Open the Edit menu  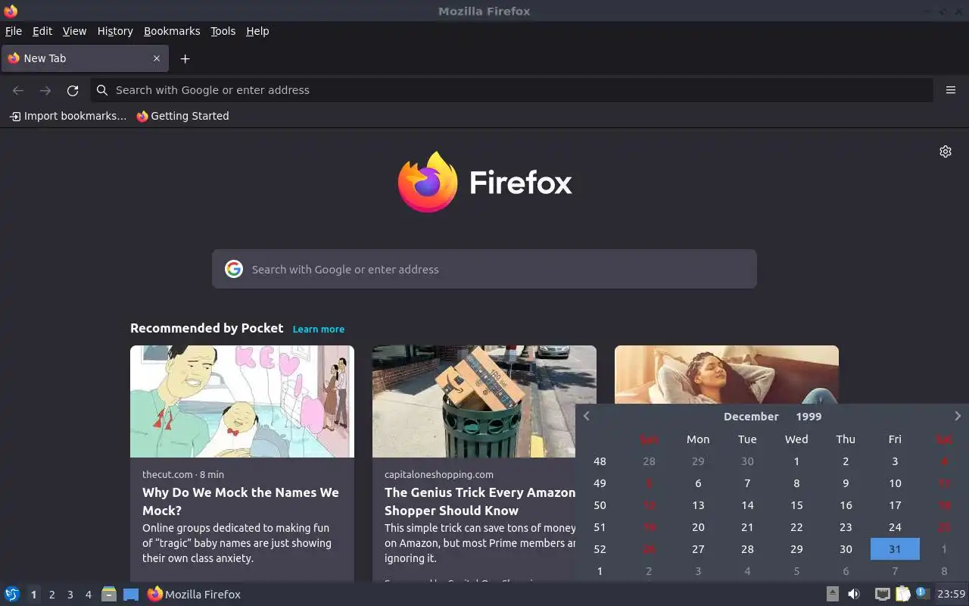click(x=42, y=31)
